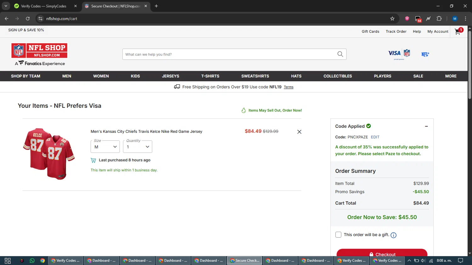Bookmark page with star icon
Image resolution: width=472 pixels, height=265 pixels.
392,19
